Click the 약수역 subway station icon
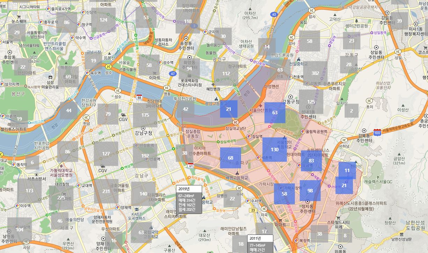The height and width of the screenshot is (253, 428). coord(72,38)
